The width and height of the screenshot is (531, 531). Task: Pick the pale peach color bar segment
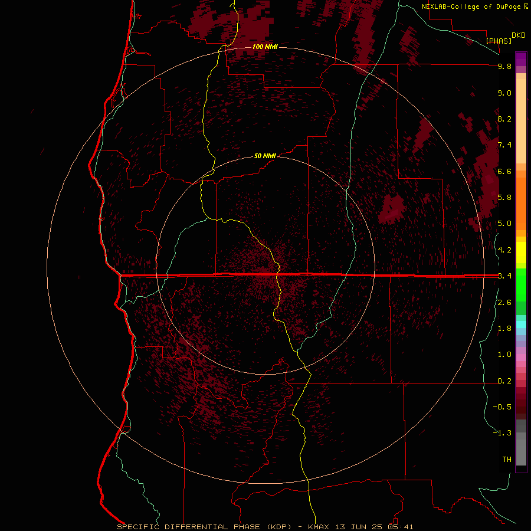(521, 121)
